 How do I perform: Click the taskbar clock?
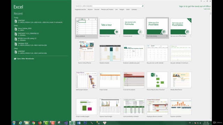click(206, 123)
